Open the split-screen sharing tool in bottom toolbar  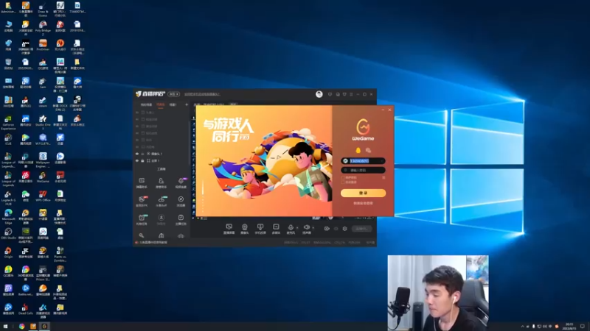260,229
